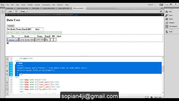Open the Help menu

(x=67, y=5)
